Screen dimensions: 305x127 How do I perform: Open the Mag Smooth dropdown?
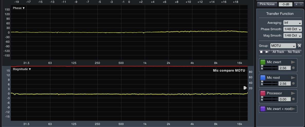click(x=293, y=36)
